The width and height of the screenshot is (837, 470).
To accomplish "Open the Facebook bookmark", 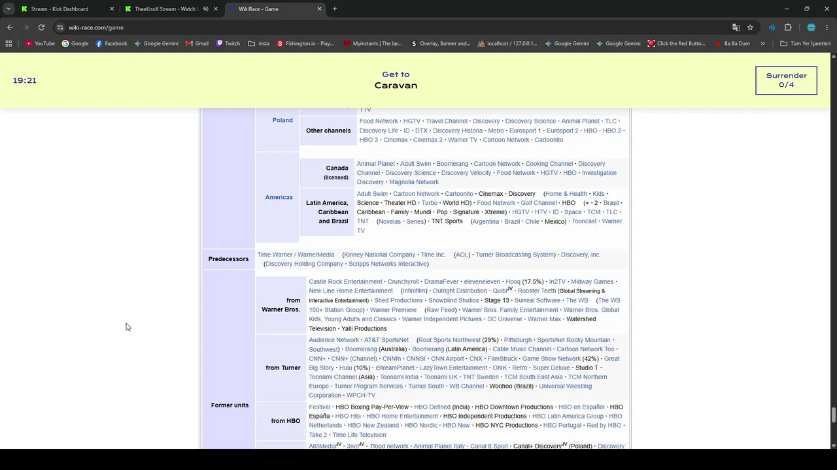I will [111, 44].
